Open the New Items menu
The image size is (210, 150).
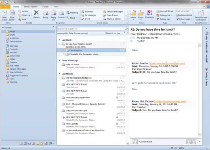[12, 15]
